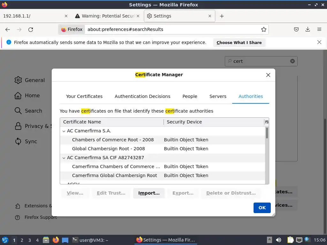Click Choose What I Share button
The image size is (327, 245).
[x=239, y=42]
